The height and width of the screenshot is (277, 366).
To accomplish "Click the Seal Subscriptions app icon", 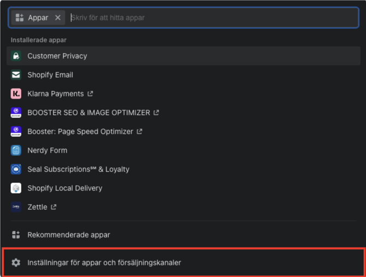I will (x=16, y=169).
